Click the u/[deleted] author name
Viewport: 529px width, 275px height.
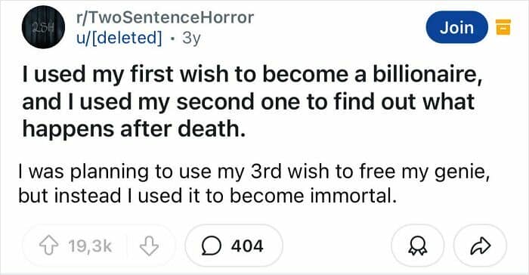pos(119,38)
